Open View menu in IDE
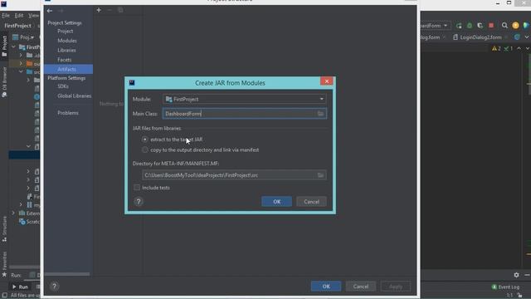The height and width of the screenshot is (299, 531). 33,16
